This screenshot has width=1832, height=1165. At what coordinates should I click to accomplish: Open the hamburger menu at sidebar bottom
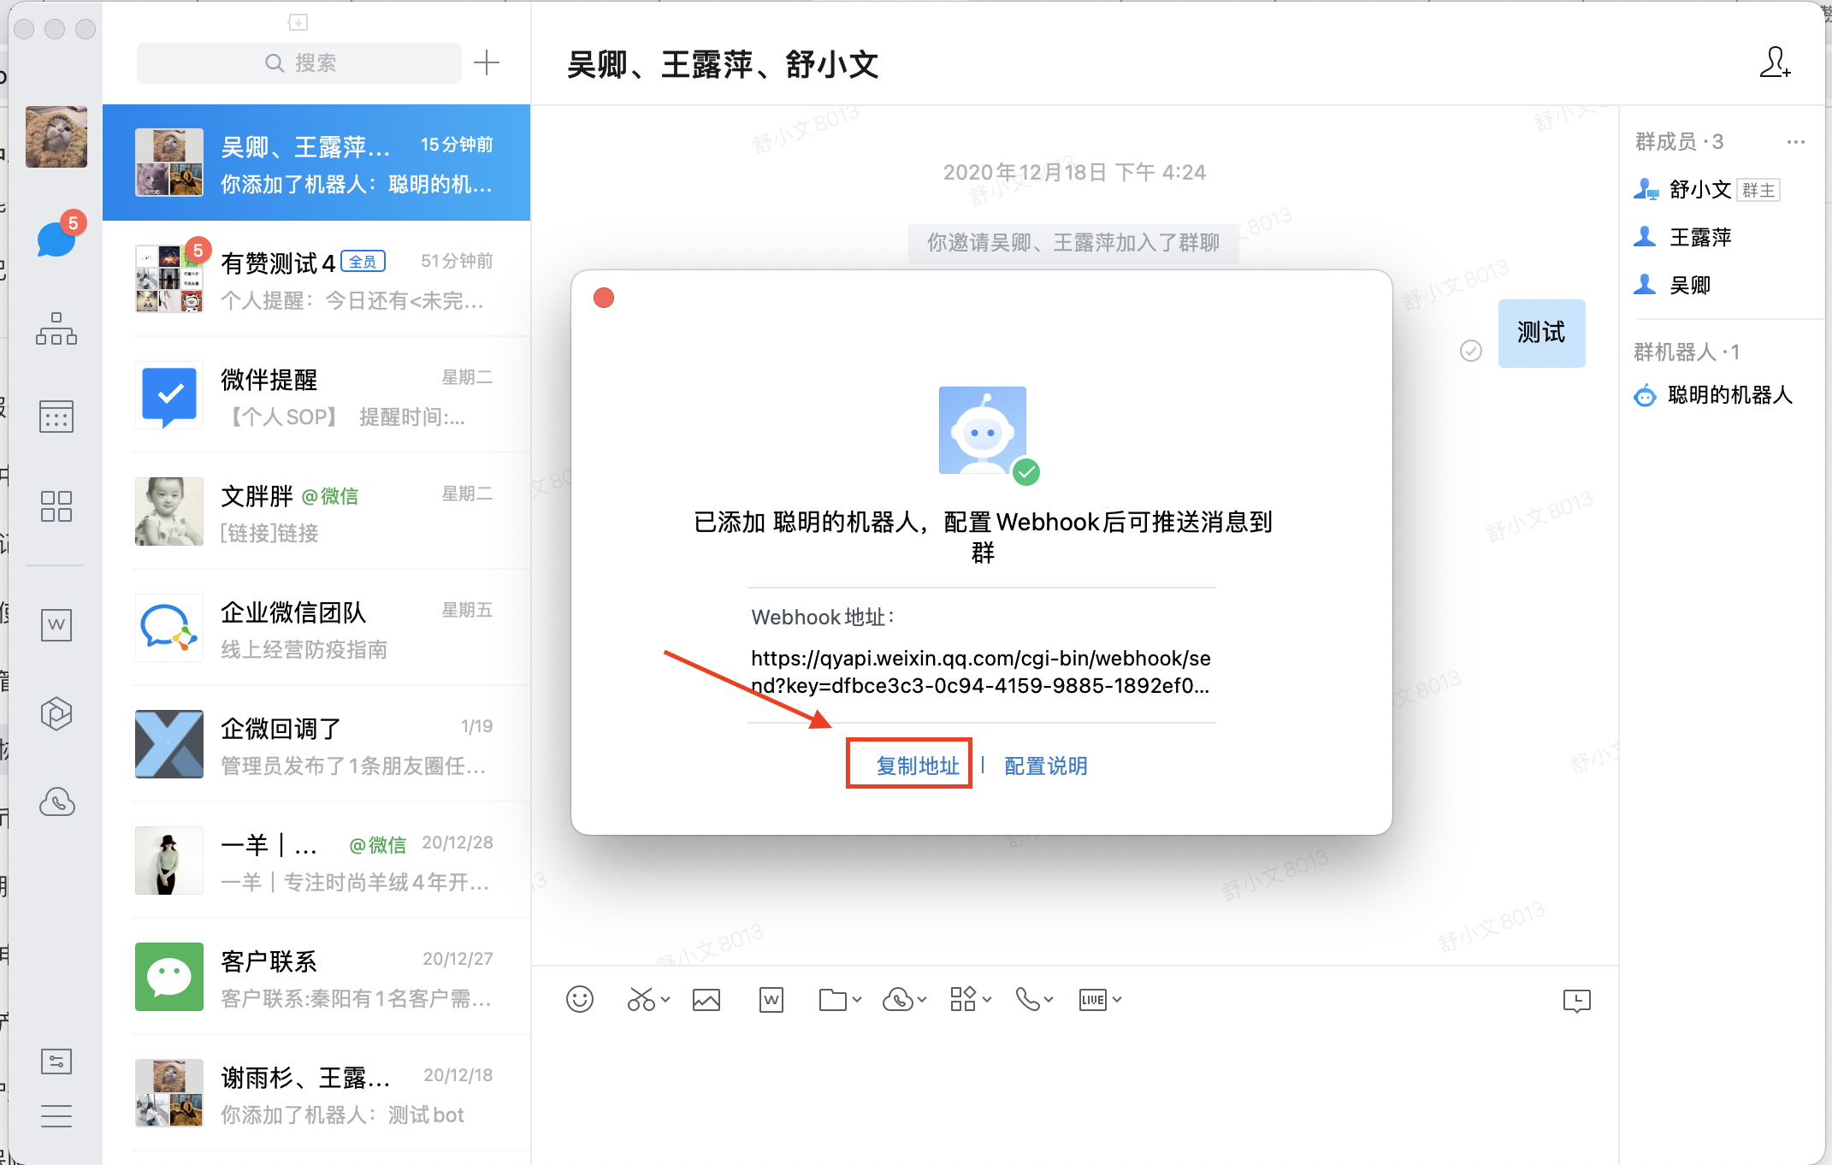coord(56,1116)
